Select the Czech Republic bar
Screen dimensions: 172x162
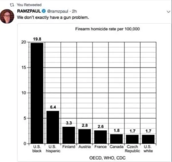tap(132, 139)
